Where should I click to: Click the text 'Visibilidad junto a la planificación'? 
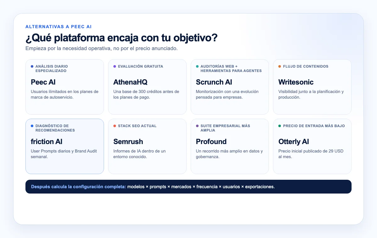click(311, 92)
